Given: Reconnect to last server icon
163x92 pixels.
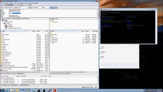Looking at the screenshot, I should point(22,5).
